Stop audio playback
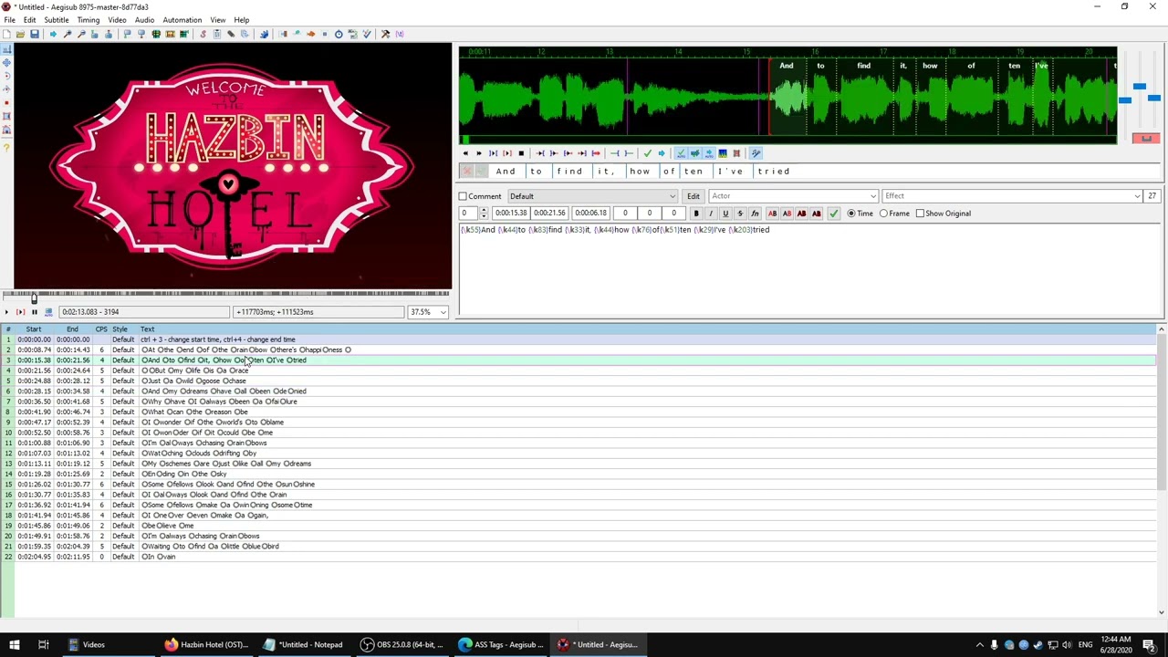The image size is (1168, 657). (x=521, y=153)
